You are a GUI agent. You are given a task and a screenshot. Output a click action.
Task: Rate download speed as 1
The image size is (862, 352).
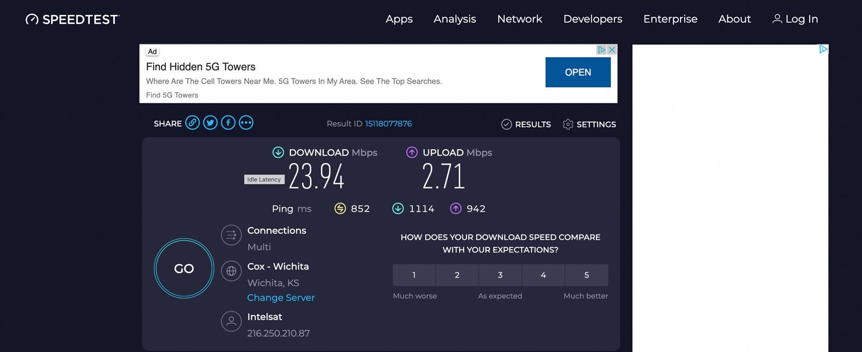pyautogui.click(x=414, y=275)
